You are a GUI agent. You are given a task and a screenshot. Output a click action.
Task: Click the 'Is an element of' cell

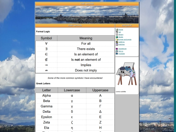pos(86,54)
